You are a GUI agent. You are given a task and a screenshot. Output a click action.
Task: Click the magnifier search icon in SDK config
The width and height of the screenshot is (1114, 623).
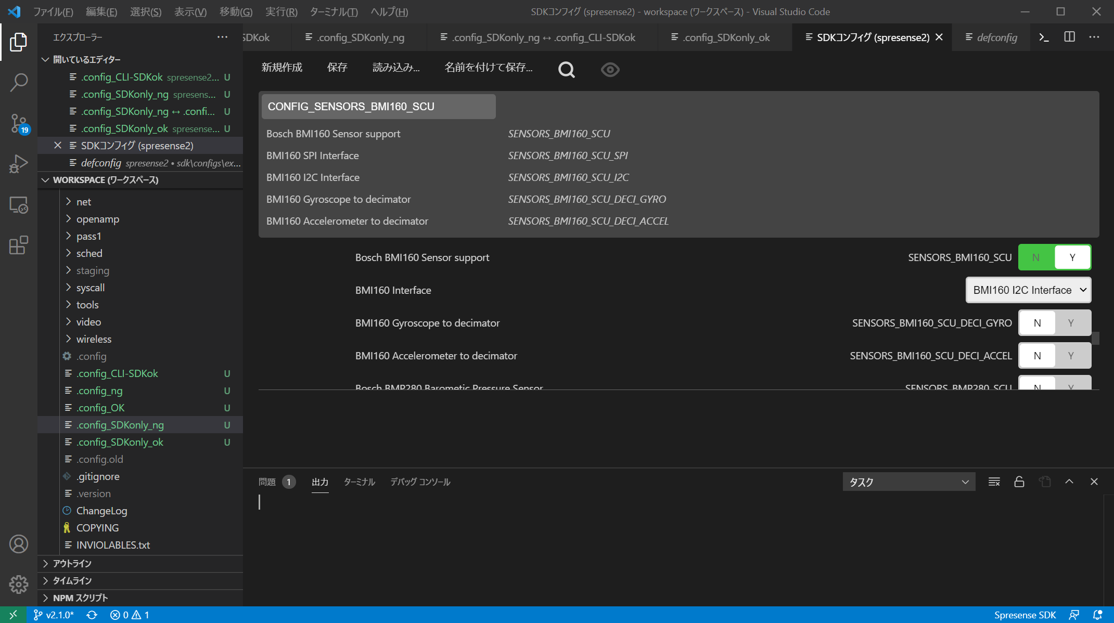click(566, 69)
